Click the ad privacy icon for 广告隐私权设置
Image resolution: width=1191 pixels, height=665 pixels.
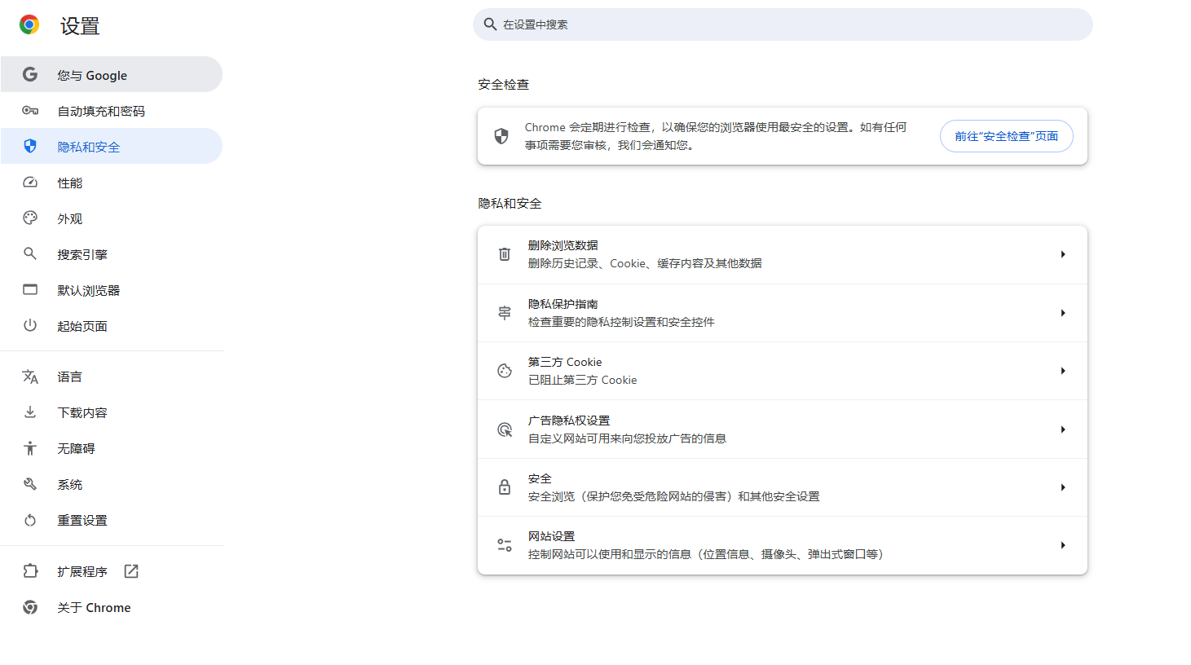(x=505, y=429)
